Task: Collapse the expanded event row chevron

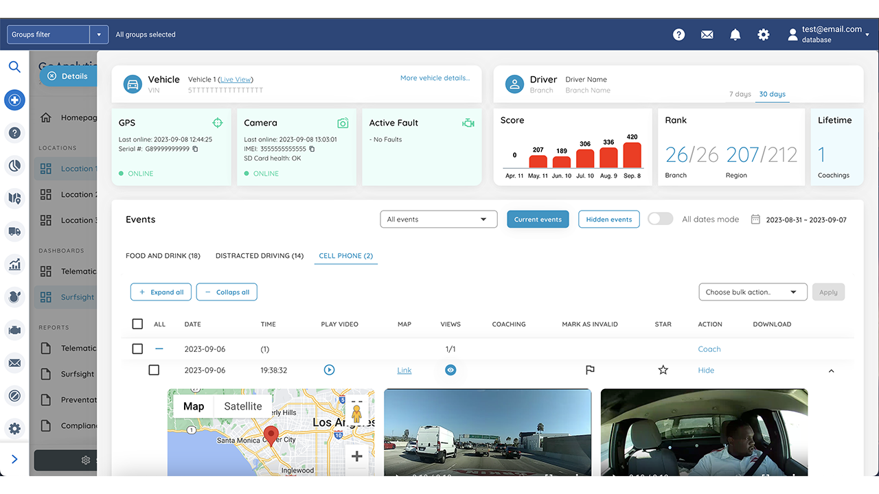Action: click(x=831, y=370)
